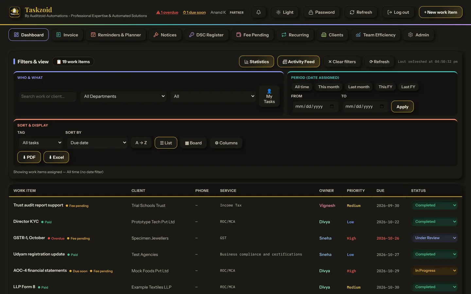The width and height of the screenshot is (471, 294).
Task: Click the calendar icon in FROM date field
Action: (x=332, y=106)
